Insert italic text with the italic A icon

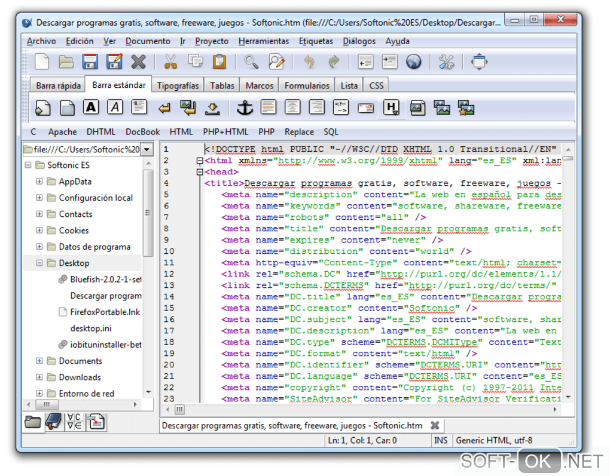pyautogui.click(x=115, y=108)
